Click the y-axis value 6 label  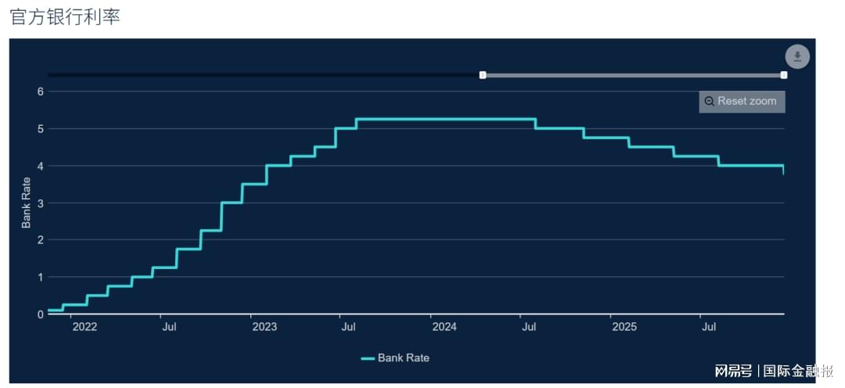coord(40,92)
